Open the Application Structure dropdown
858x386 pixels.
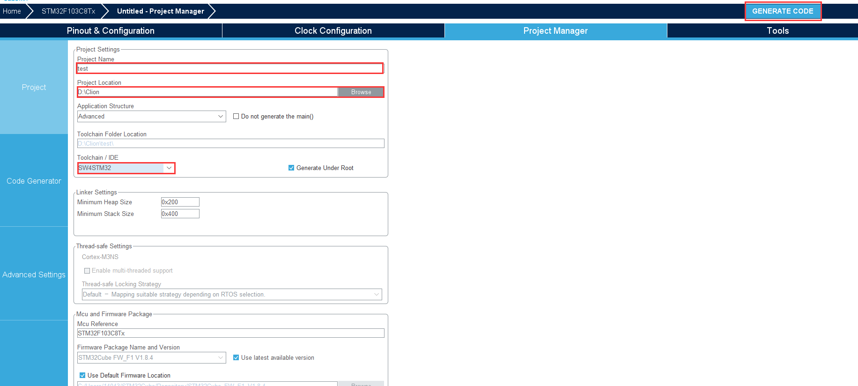(x=151, y=116)
